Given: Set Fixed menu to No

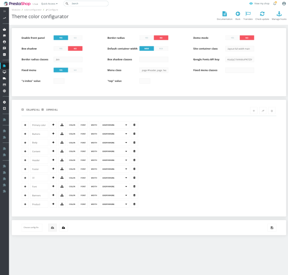Looking at the screenshot, I should click(75, 70).
